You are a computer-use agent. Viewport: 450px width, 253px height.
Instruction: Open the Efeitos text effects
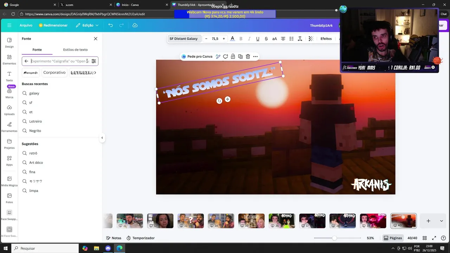[x=326, y=39]
